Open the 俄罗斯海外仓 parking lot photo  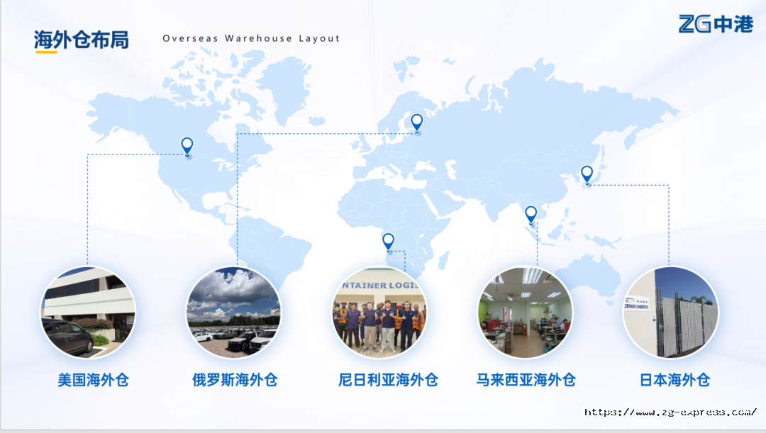pyautogui.click(x=233, y=313)
